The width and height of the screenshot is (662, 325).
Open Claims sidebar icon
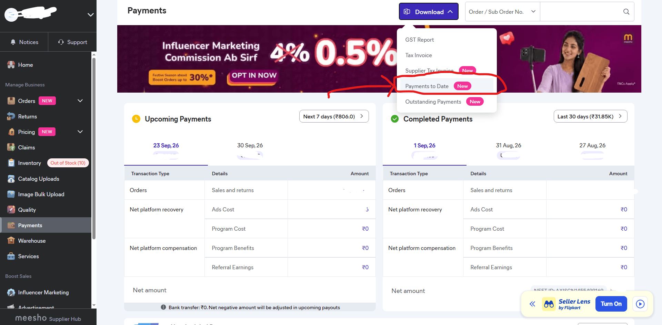click(x=11, y=147)
